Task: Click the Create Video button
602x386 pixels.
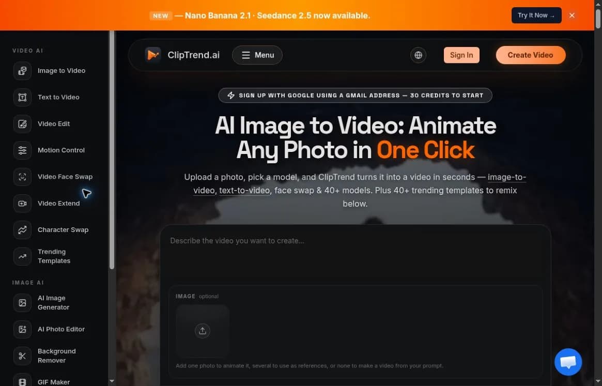Action: tap(530, 55)
